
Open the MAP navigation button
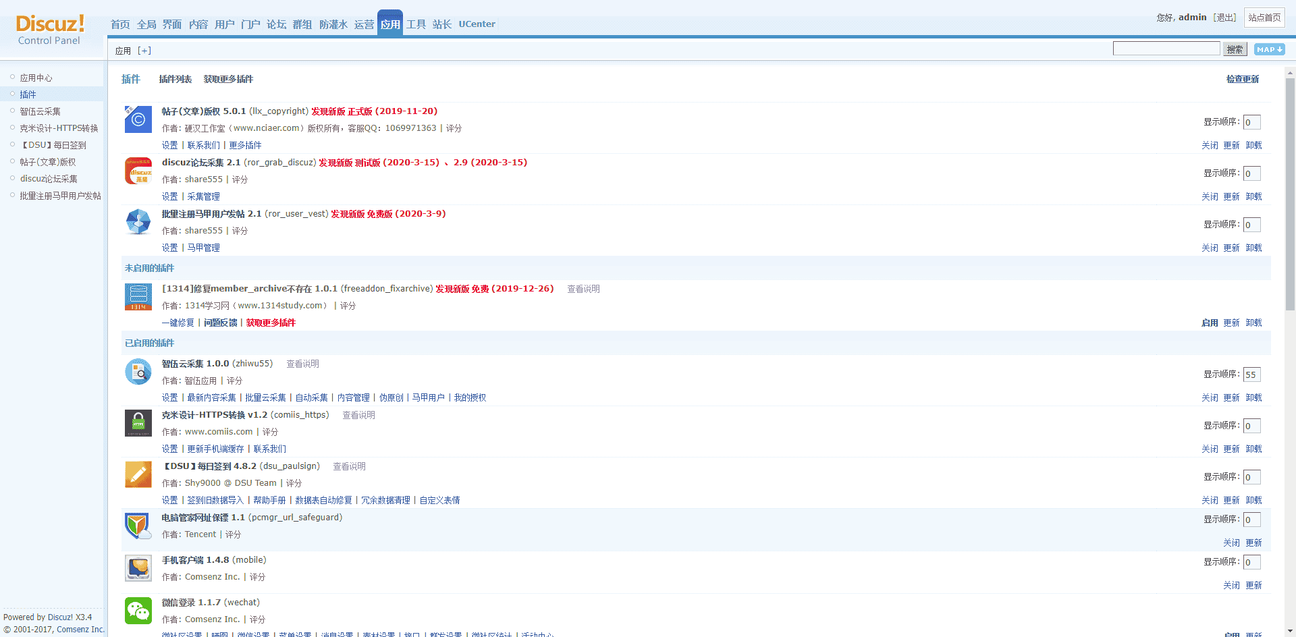tap(1269, 49)
